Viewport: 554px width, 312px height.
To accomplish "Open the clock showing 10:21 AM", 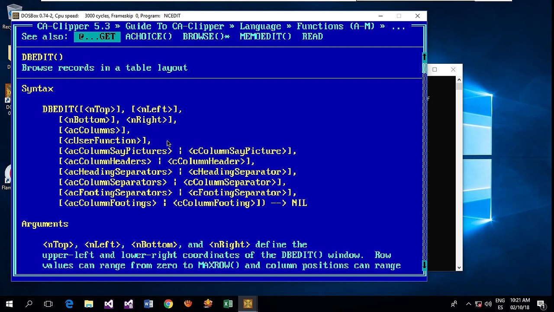I will tap(520, 304).
